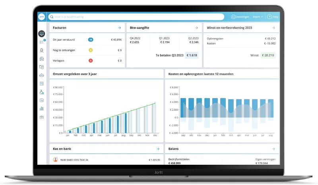318x185 pixels.
Task: Expand the Koertt account dropdown
Action: pyautogui.click(x=258, y=17)
